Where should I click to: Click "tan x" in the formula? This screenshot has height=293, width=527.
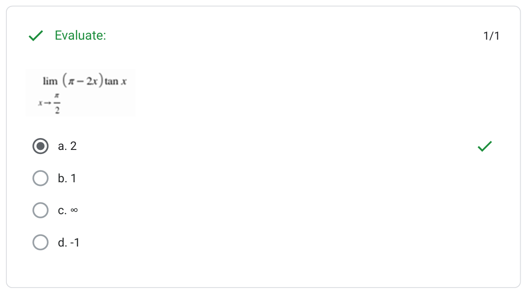point(115,82)
